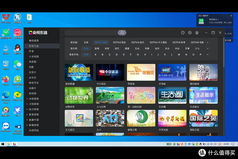Filter category by 少儿
This screenshot has width=238, height=159.
point(197,48)
